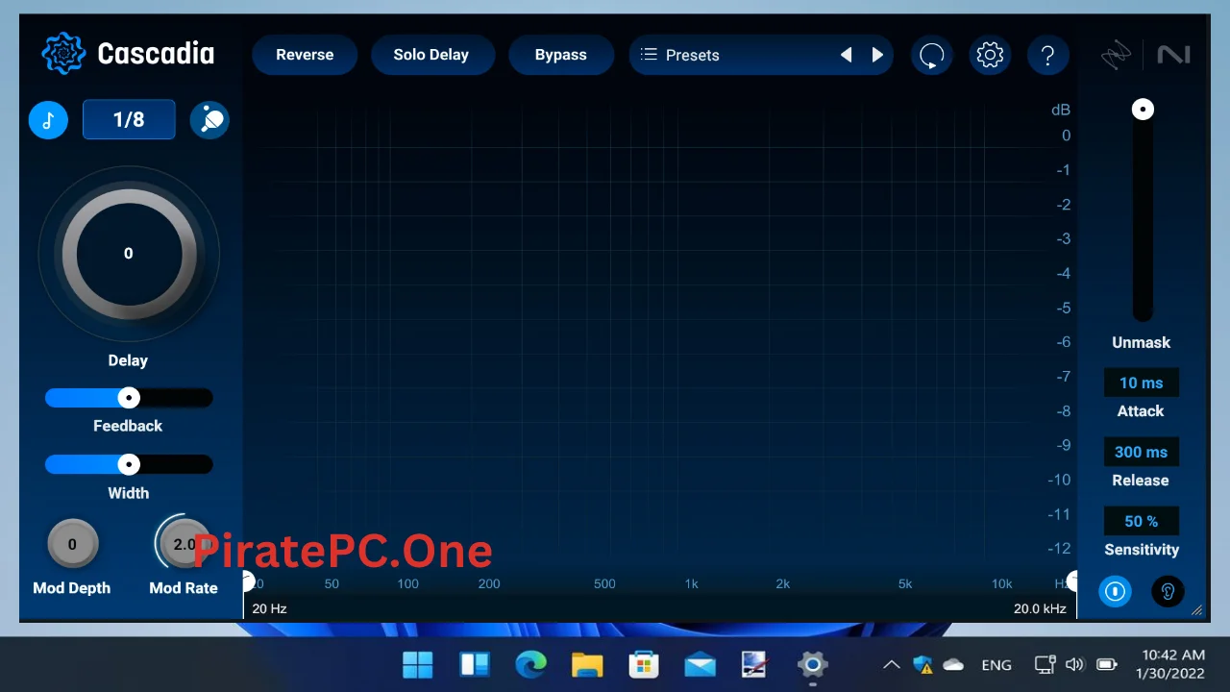This screenshot has width=1230, height=692.
Task: Open Microsoft Store from taskbar
Action: coord(643,664)
